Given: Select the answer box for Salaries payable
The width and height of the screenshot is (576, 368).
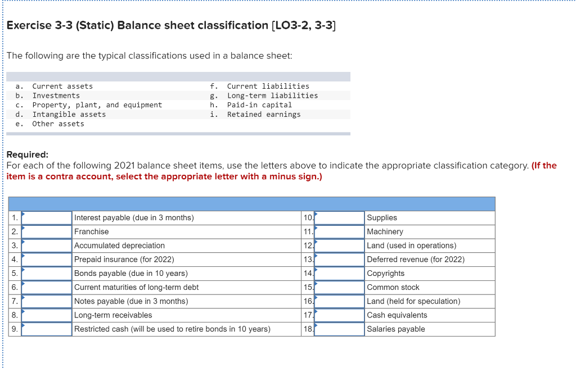Looking at the screenshot, I should (340, 329).
